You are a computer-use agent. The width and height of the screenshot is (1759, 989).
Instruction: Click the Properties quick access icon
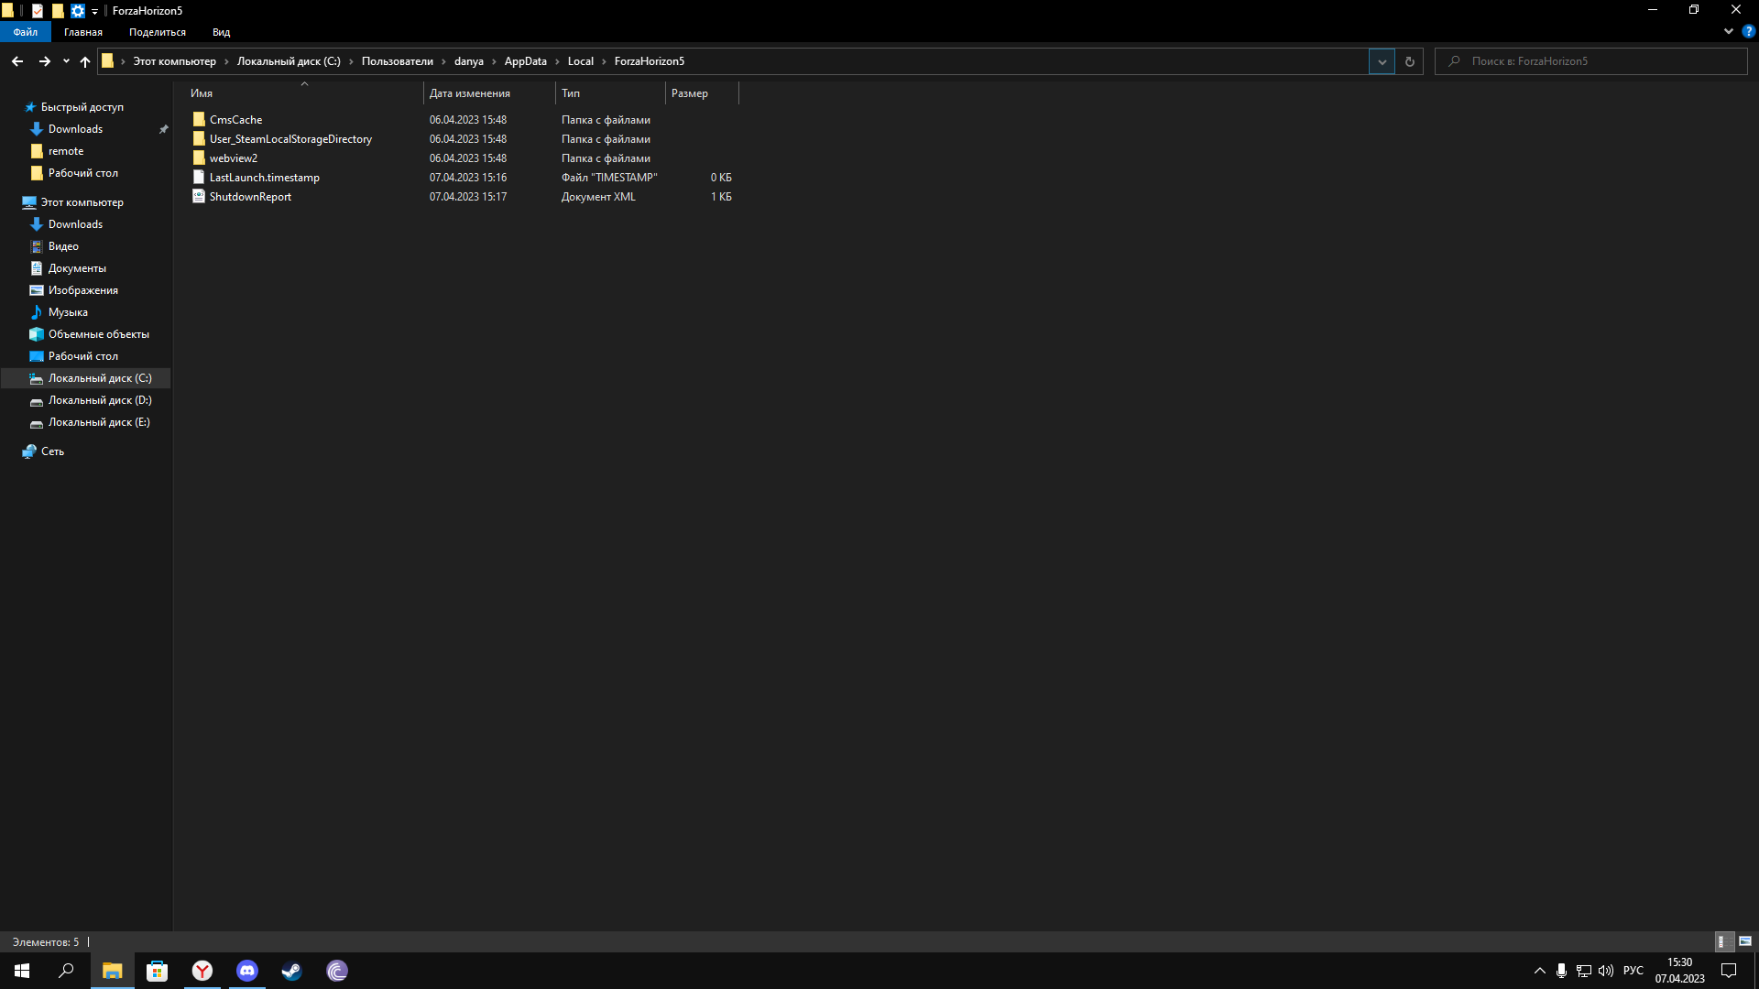38,11
